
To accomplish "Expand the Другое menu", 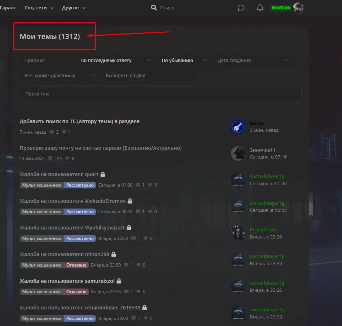I will pyautogui.click(x=74, y=8).
